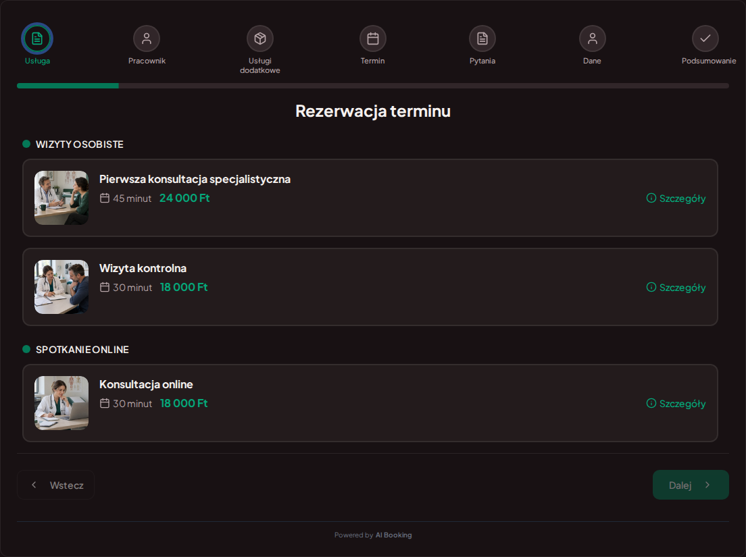Open the Pracownik step person icon

click(147, 38)
